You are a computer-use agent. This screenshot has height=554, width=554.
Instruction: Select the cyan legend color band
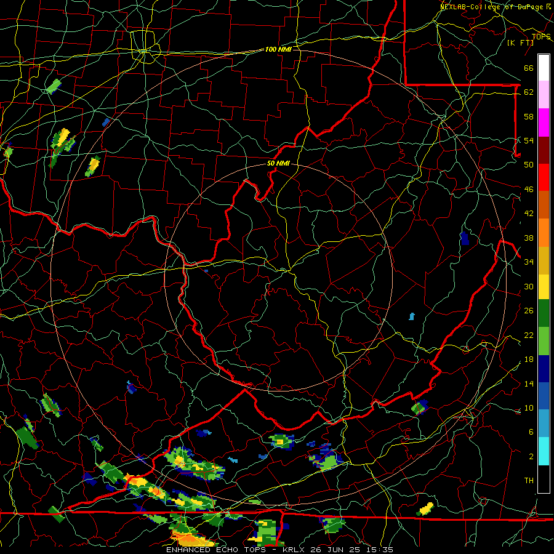coord(544,451)
